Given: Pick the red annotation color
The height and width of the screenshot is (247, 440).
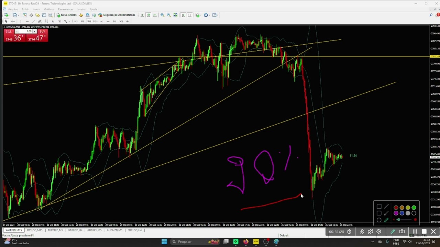Looking at the screenshot, I should pyautogui.click(x=396, y=208).
